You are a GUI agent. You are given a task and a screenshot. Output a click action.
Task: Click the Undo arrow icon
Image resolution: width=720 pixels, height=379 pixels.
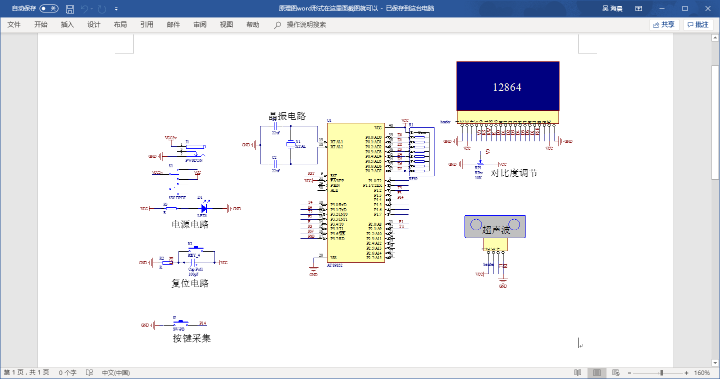click(x=84, y=8)
